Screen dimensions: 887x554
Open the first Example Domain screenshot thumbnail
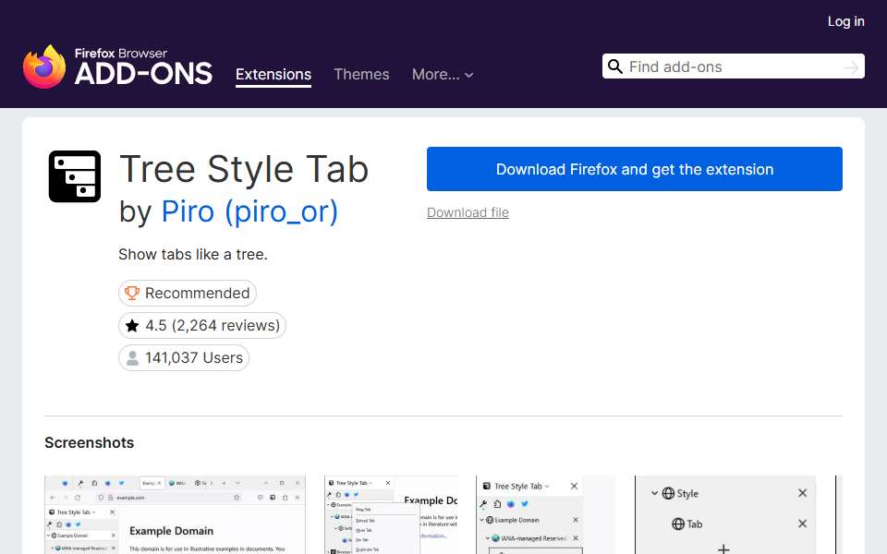coord(175,514)
